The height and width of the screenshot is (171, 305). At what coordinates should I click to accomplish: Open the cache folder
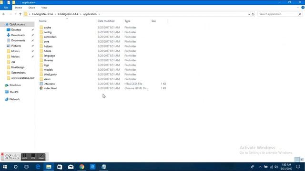point(47,28)
